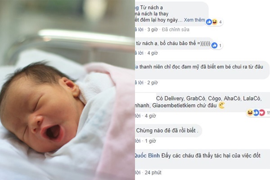The image size is (270, 180).
Task: Click reply under the 'đam mỹ' comment
Action: [139, 82]
